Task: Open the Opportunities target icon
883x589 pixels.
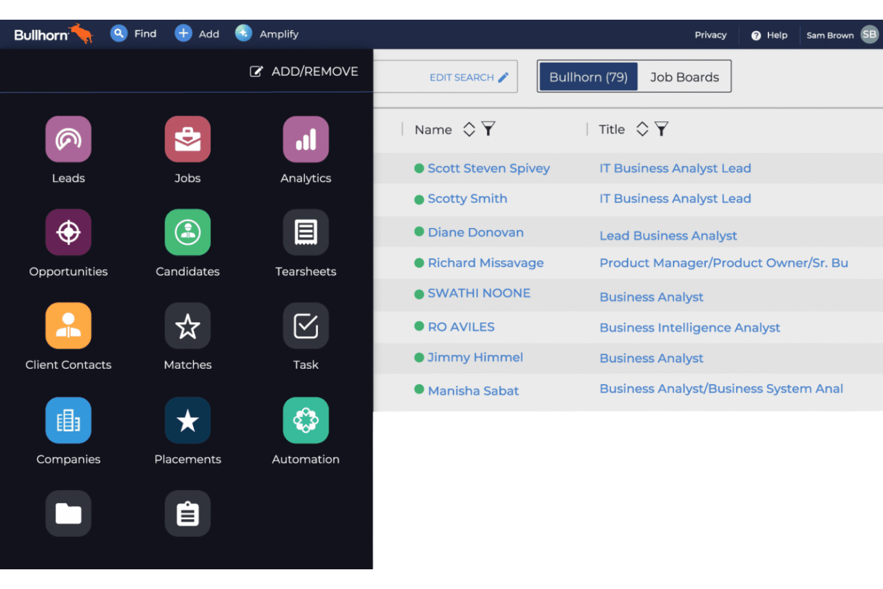Action: coord(69,232)
